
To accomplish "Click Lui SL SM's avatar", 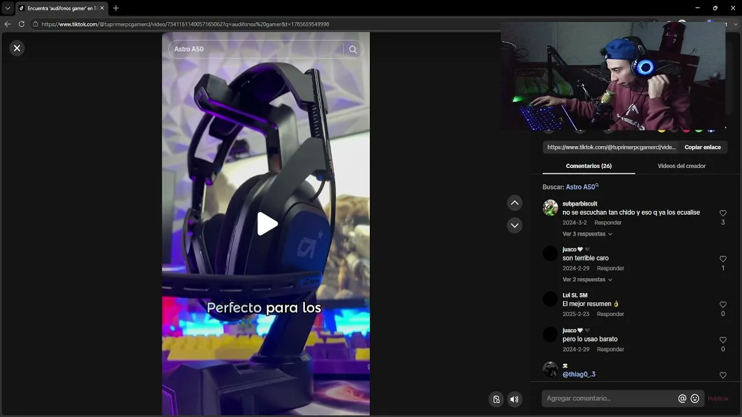I will (550, 299).
